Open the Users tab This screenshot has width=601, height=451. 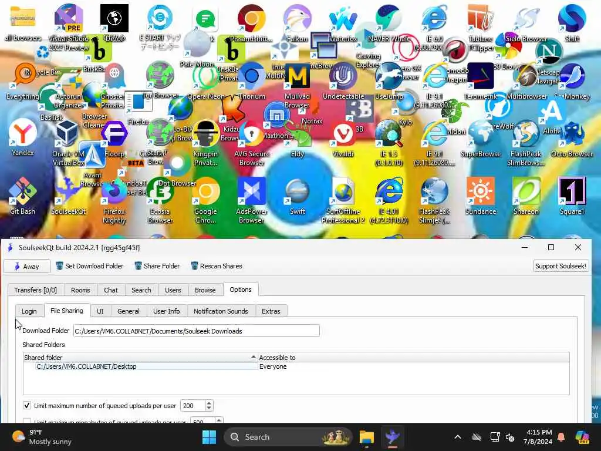173,290
